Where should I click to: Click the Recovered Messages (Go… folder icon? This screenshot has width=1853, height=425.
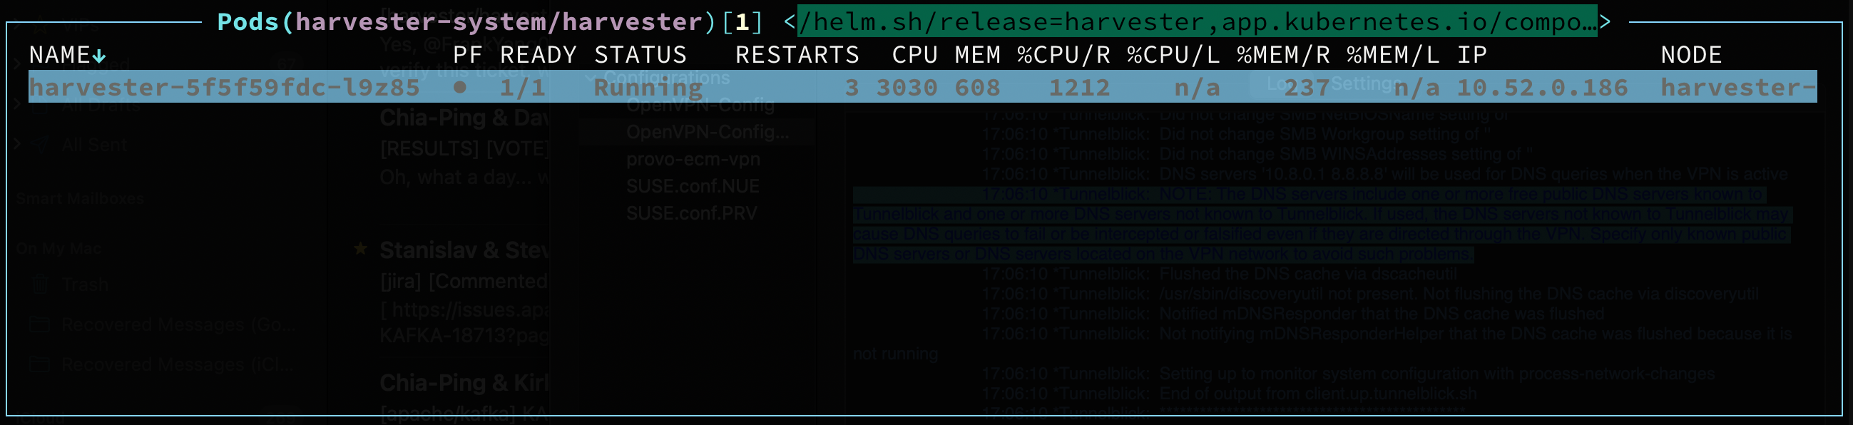point(40,325)
